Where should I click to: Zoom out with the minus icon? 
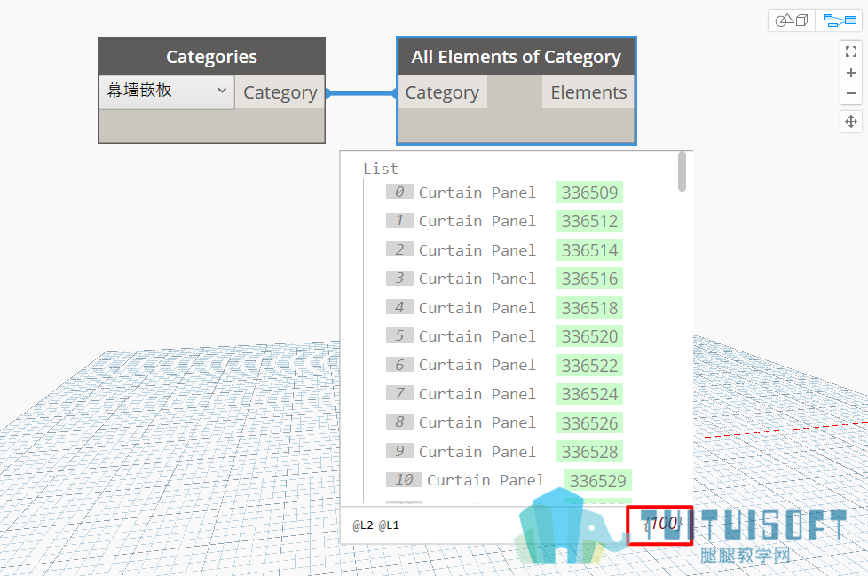click(x=851, y=93)
